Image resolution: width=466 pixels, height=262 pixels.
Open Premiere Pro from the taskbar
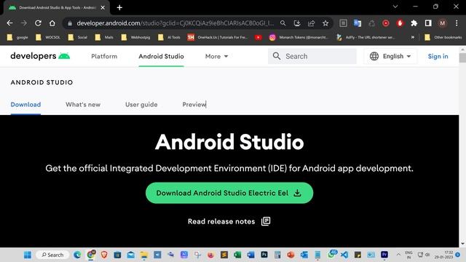click(384, 255)
